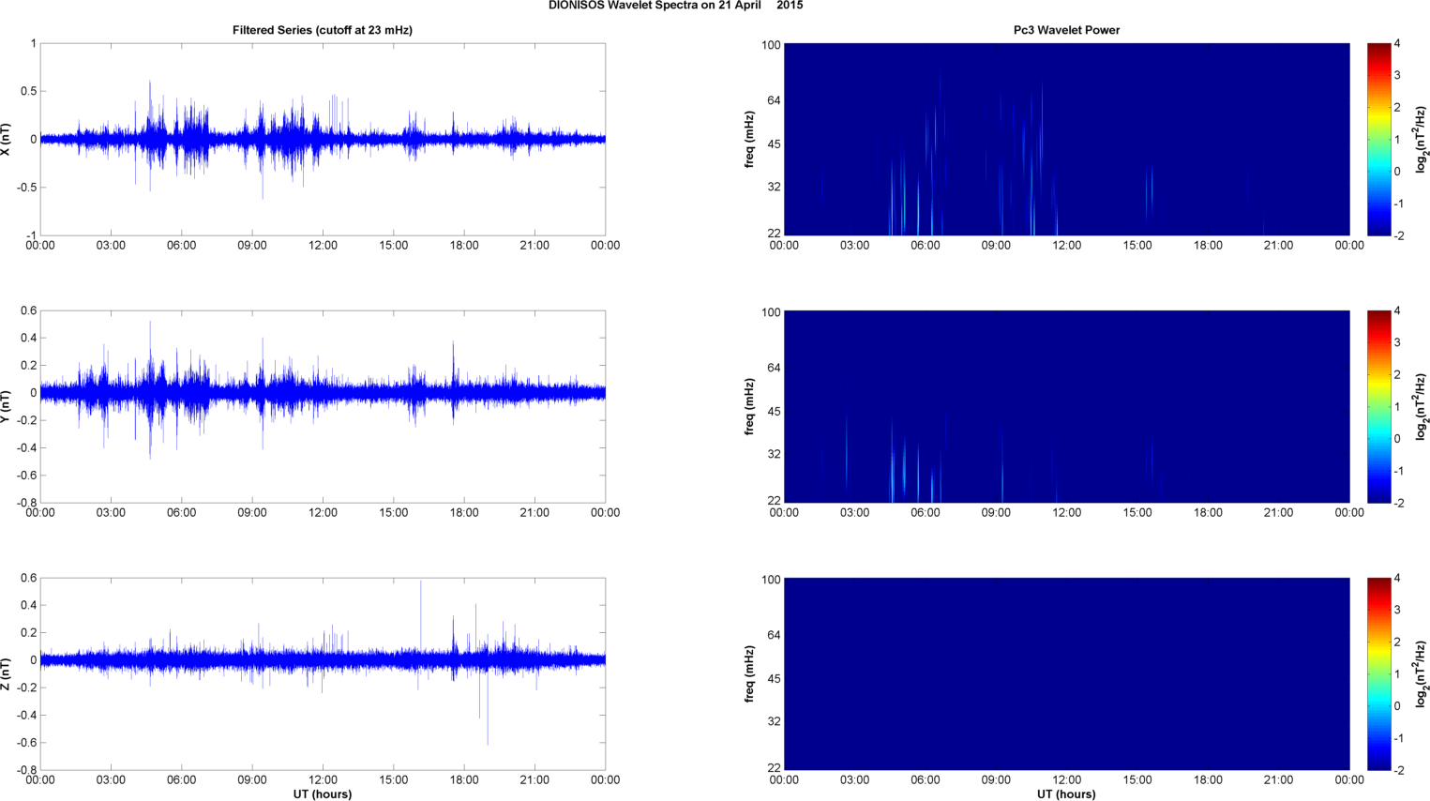Click the Z component wavelet spectrogram
Image resolution: width=1430 pixels, height=801 pixels.
pyautogui.click(x=1066, y=673)
